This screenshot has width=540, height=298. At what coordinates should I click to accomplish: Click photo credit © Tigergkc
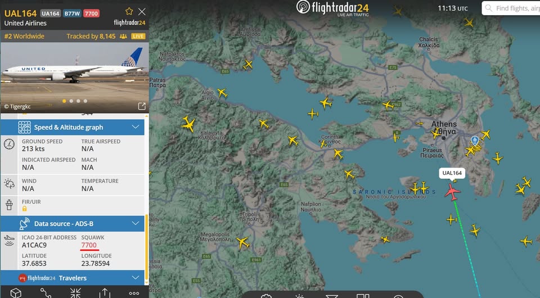click(x=17, y=107)
